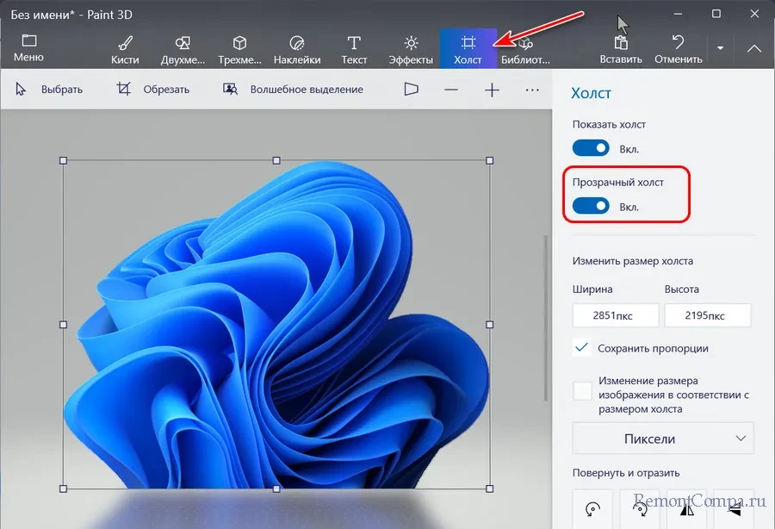The image size is (775, 529).
Task: Enable resize image with canvas checkbox
Action: click(x=582, y=391)
